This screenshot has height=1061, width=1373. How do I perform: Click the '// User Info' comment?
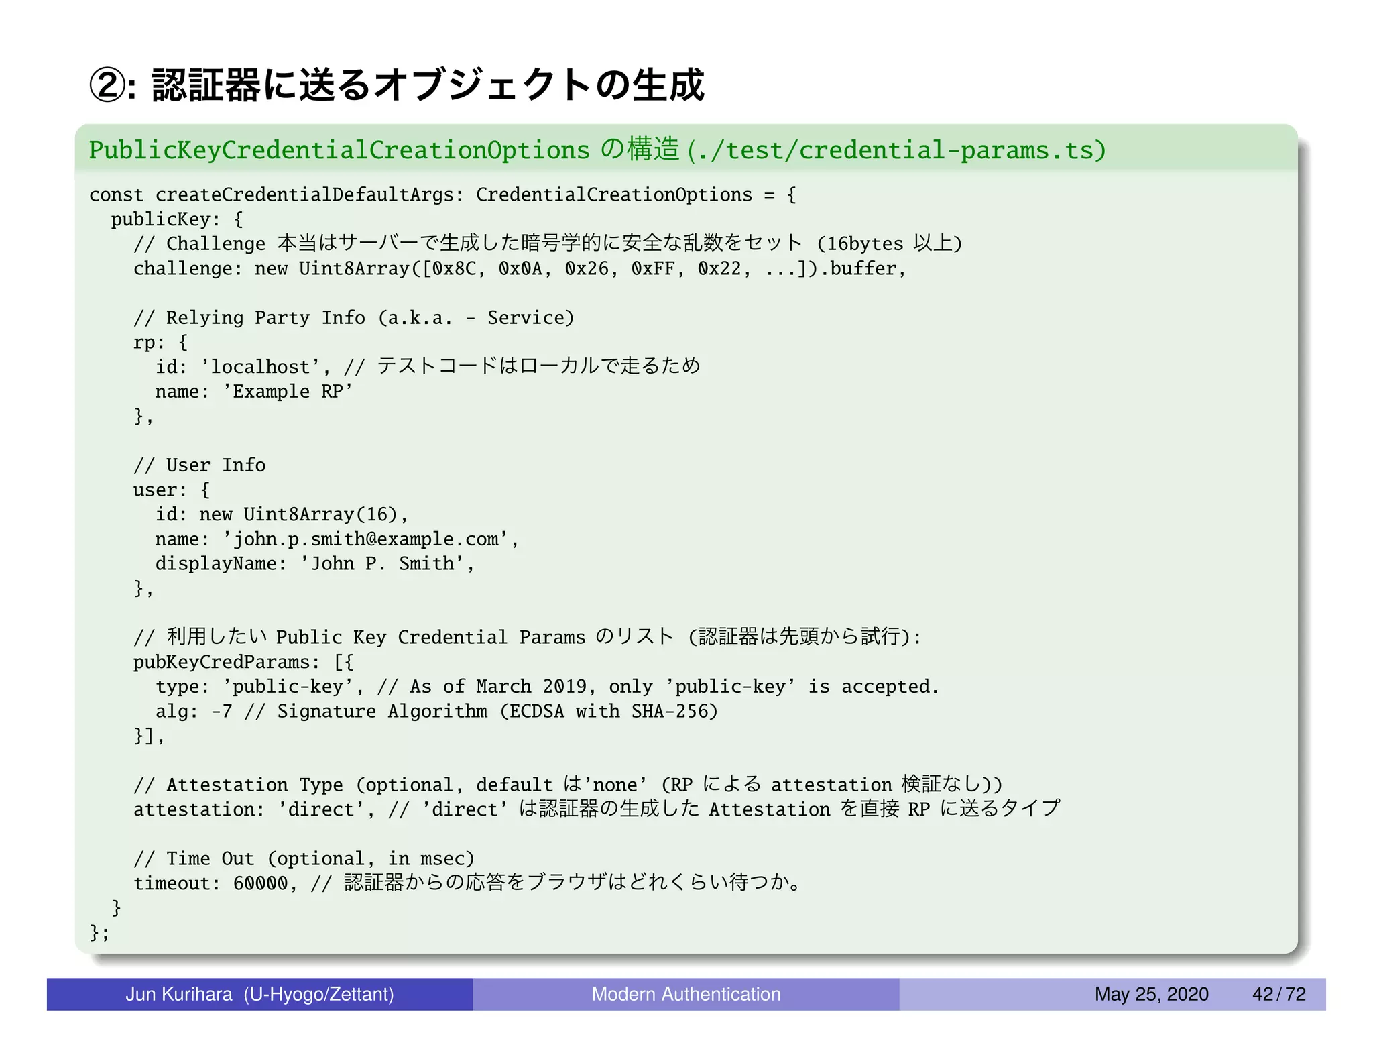click(199, 465)
